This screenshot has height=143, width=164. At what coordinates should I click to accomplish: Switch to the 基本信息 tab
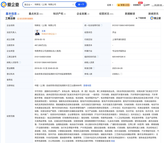coord(13,14)
